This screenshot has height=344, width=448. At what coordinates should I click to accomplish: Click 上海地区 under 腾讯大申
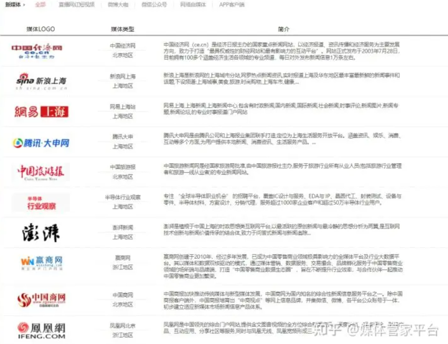coord(123,147)
